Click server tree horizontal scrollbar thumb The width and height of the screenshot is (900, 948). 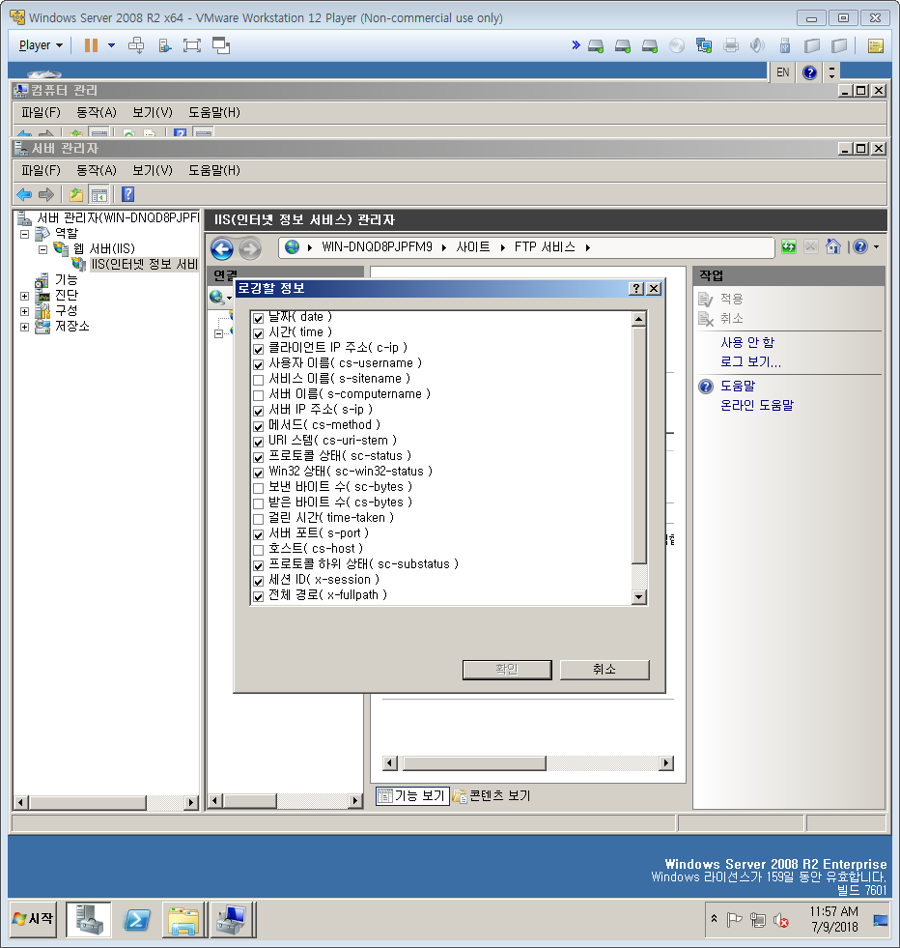tap(88, 803)
